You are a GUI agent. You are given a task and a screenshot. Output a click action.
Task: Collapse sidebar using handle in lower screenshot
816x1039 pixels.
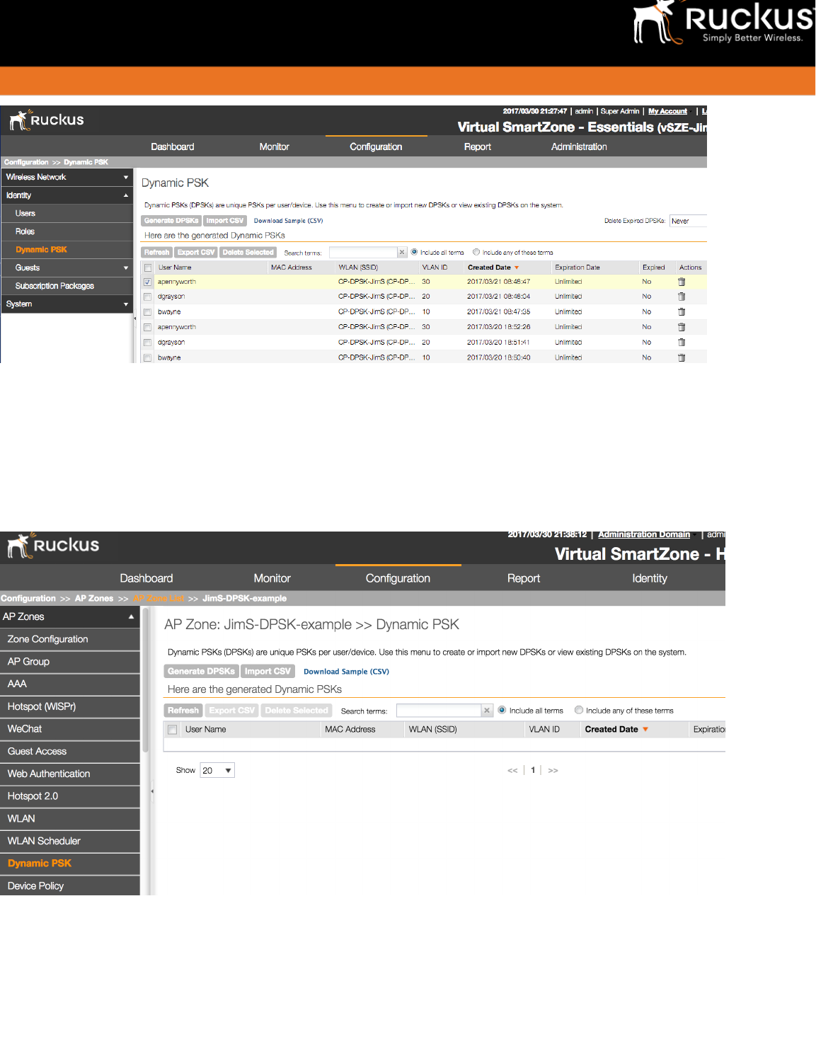[152, 791]
